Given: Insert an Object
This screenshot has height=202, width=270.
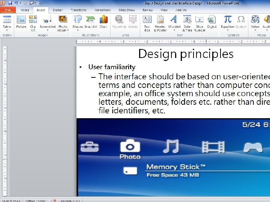Looking at the screenshot, I should coord(212,21).
